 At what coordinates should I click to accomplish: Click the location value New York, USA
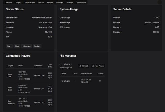tap(45, 27)
